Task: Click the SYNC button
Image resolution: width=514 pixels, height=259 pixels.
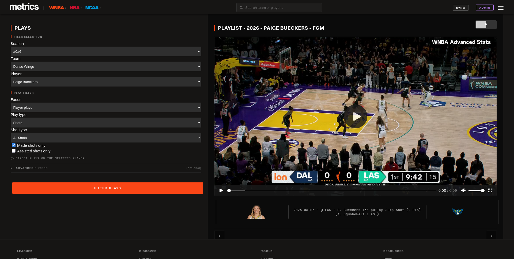Action: (x=460, y=8)
